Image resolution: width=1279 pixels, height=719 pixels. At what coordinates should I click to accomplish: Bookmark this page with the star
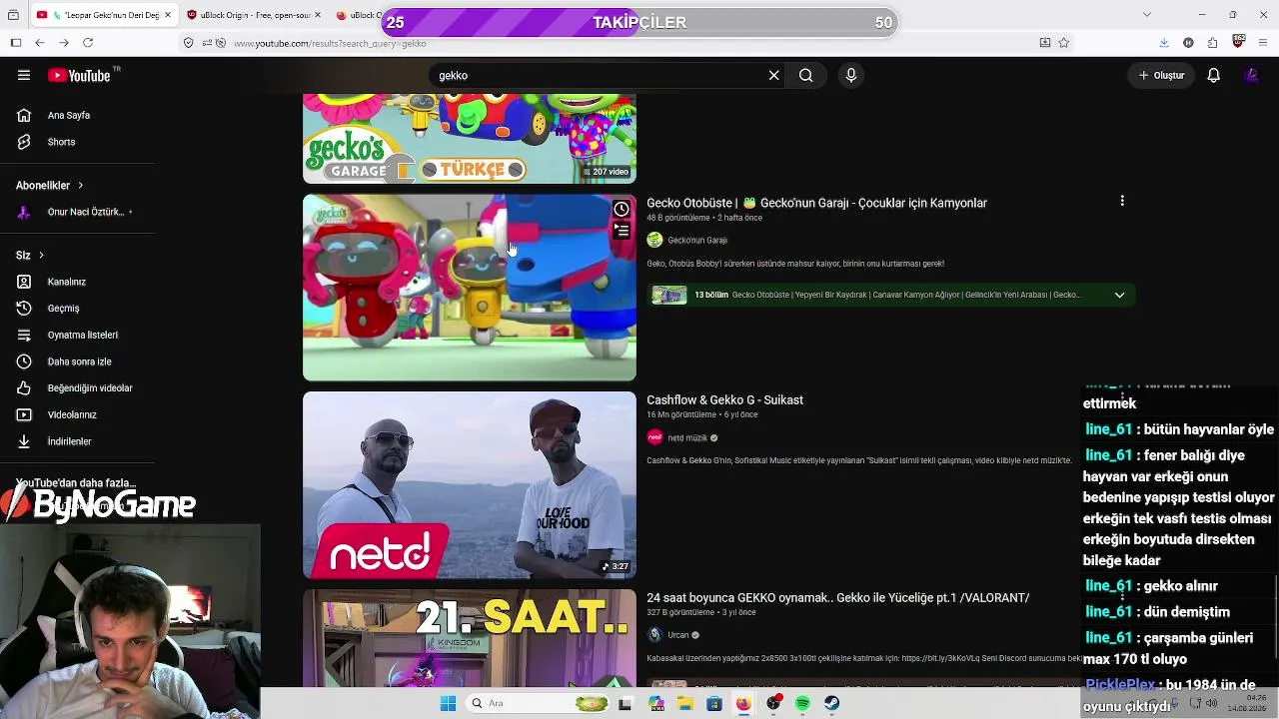click(x=1064, y=43)
